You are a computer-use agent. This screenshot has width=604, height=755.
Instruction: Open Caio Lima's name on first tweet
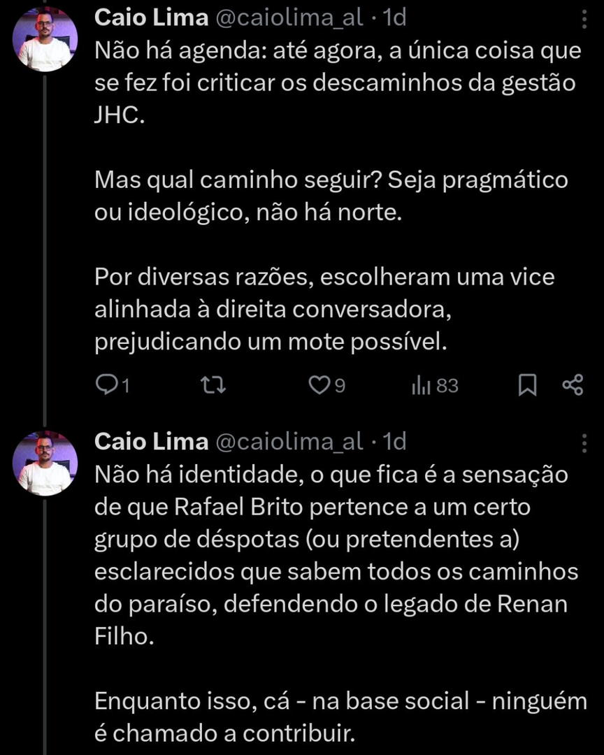(151, 18)
